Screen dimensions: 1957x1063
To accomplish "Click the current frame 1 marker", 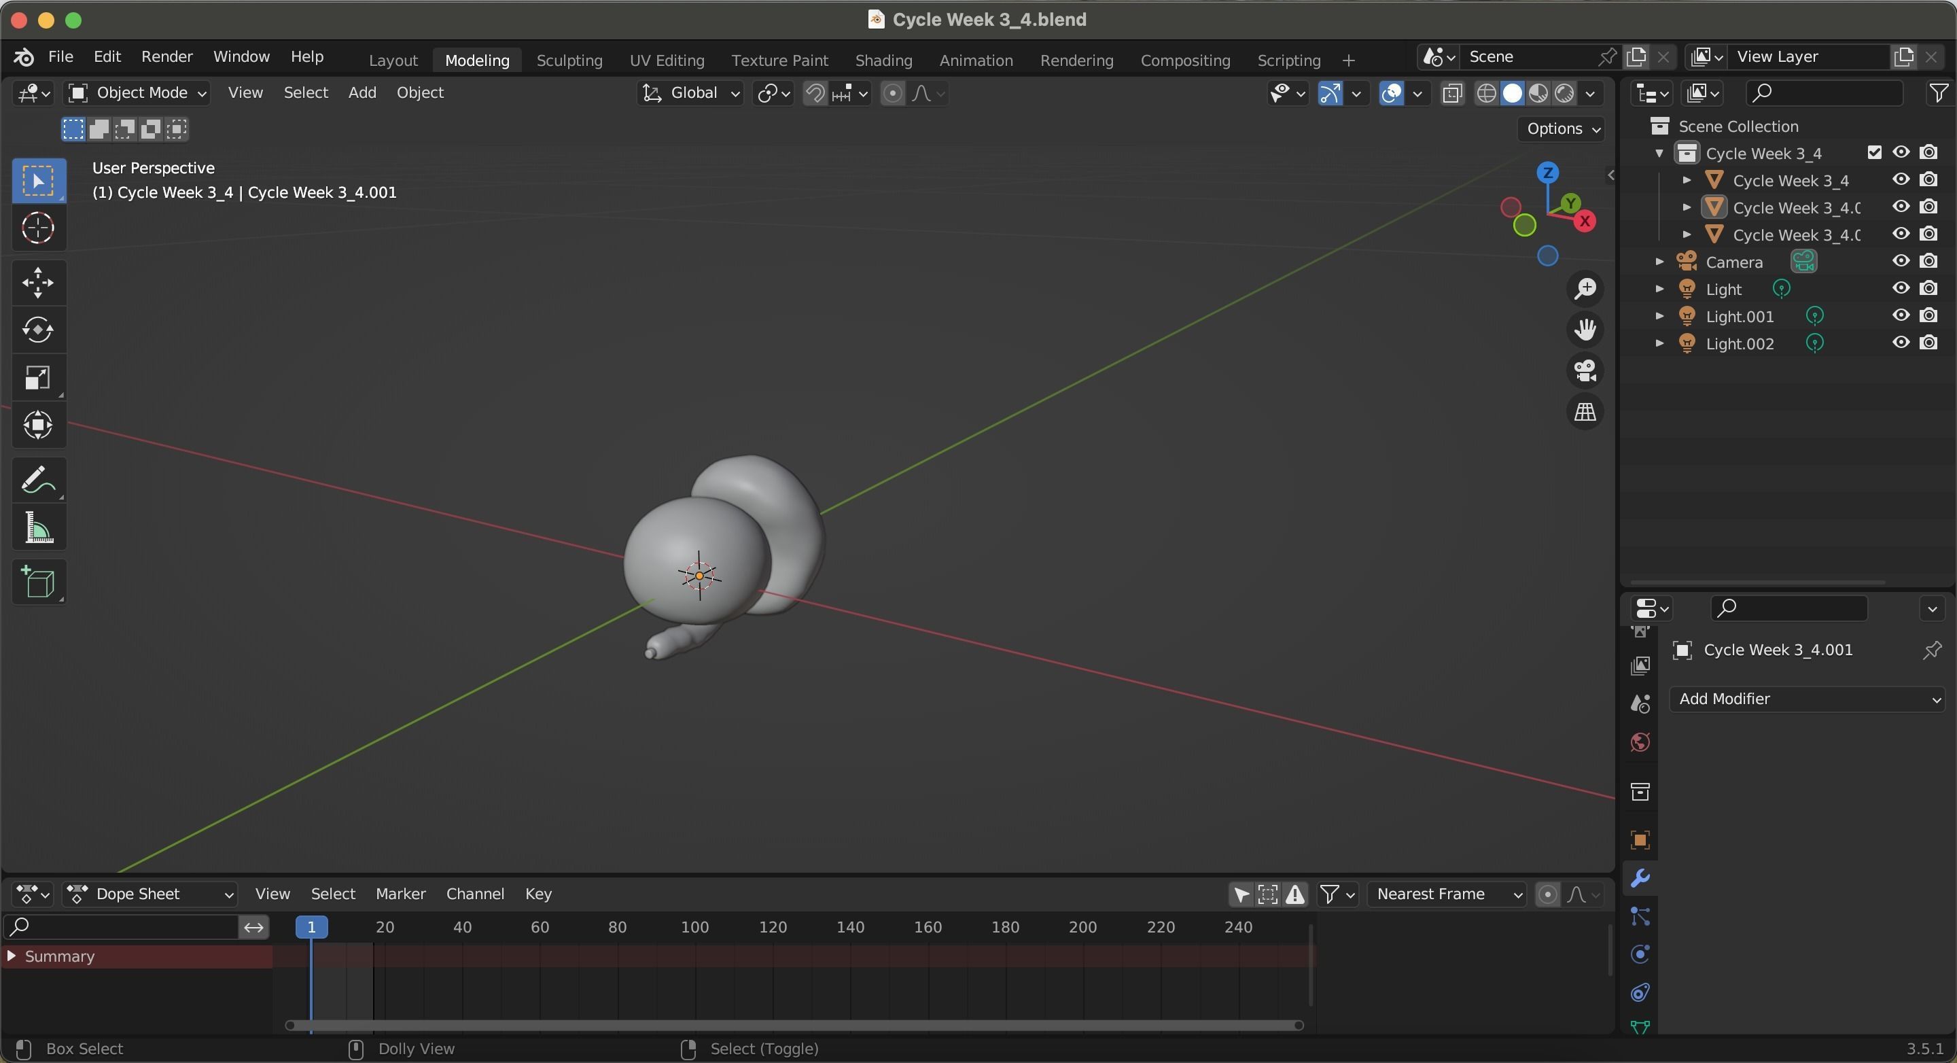I will [311, 927].
